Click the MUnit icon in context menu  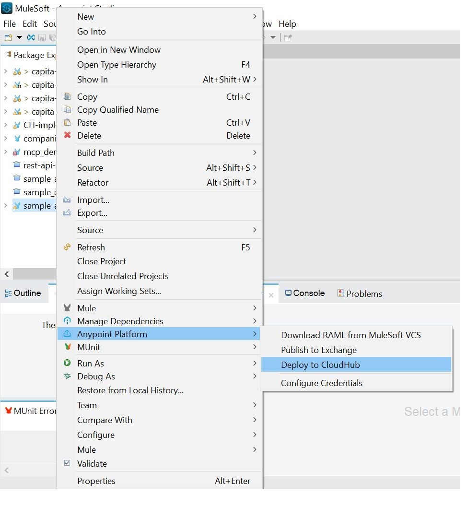[x=68, y=347]
